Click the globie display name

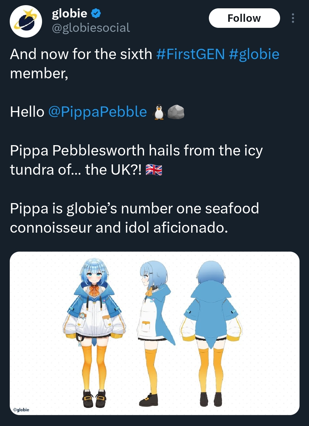coord(70,13)
